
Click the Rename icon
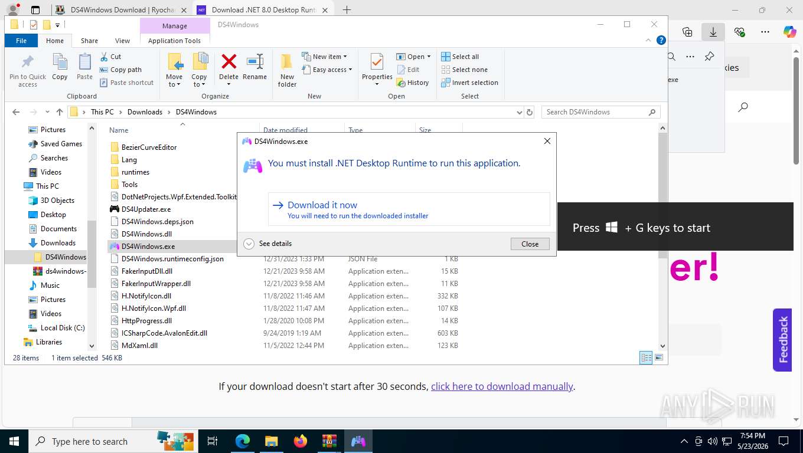[254, 61]
